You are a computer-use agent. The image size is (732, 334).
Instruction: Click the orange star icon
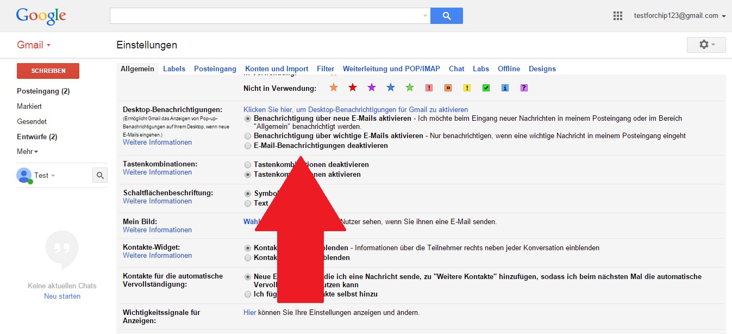[334, 88]
